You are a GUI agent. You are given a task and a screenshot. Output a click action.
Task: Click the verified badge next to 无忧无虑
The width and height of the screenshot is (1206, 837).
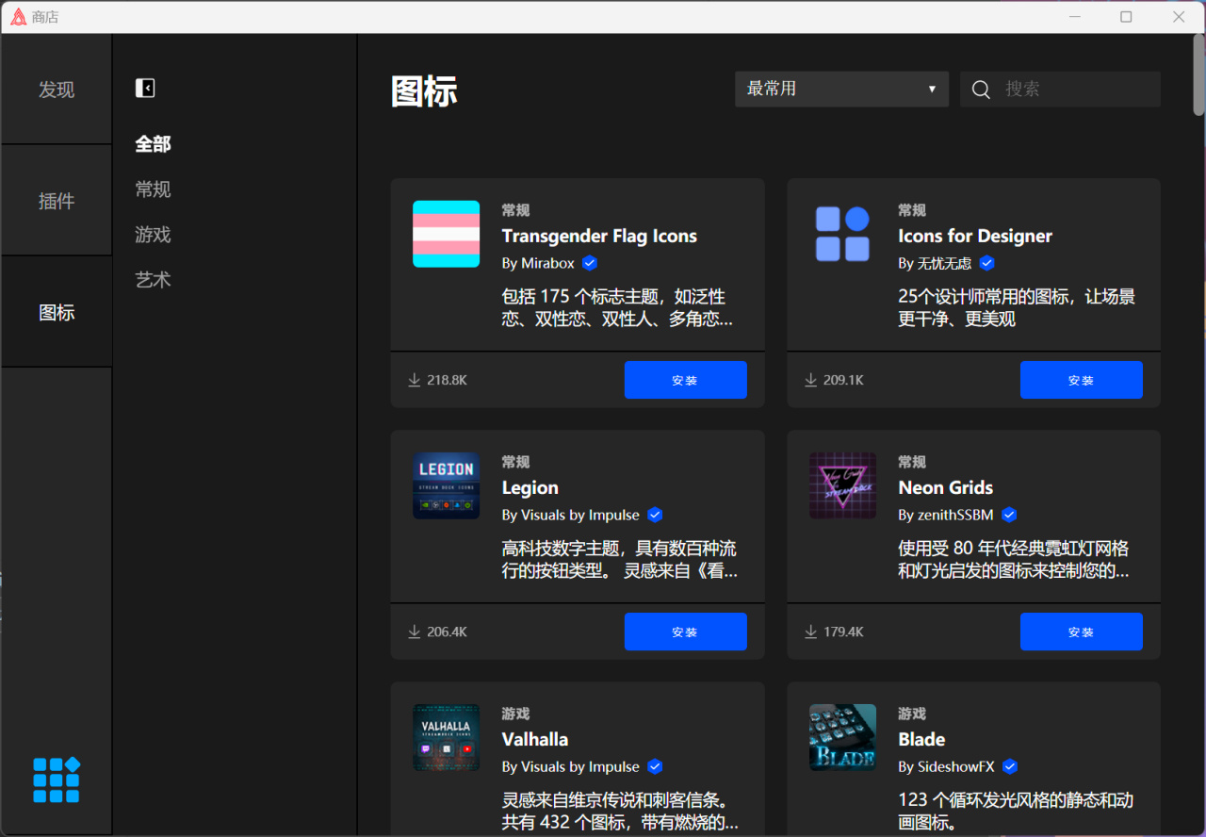click(987, 263)
